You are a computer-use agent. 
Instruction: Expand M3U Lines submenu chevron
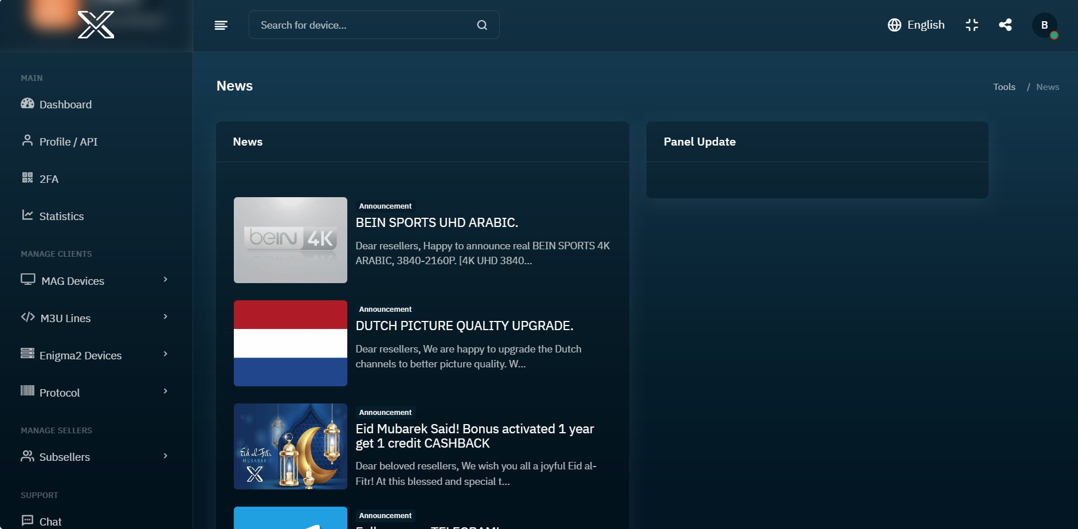tap(165, 317)
